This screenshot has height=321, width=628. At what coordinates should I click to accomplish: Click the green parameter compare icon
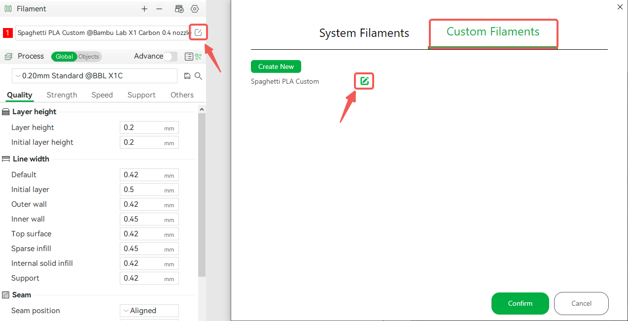point(198,57)
